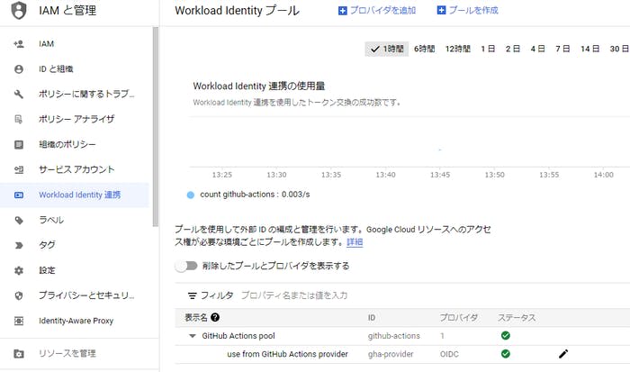
Task: Click プロバイダを追加 button
Action: (377, 11)
